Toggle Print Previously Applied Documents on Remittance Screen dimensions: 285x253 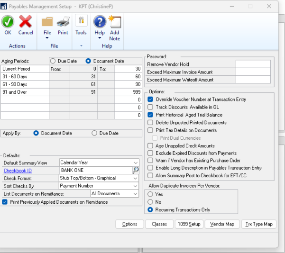[x=5, y=202]
